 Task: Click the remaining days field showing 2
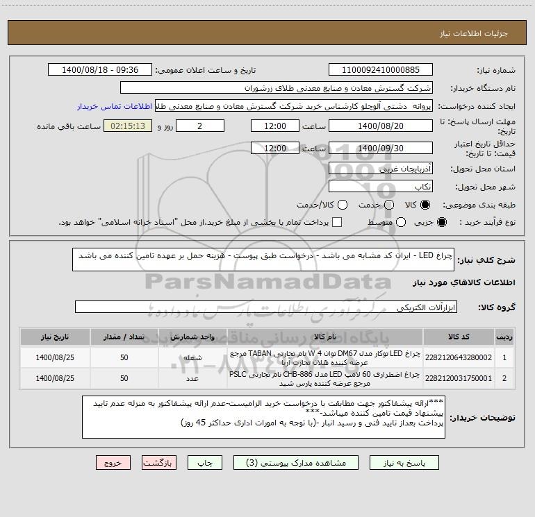[x=200, y=126]
